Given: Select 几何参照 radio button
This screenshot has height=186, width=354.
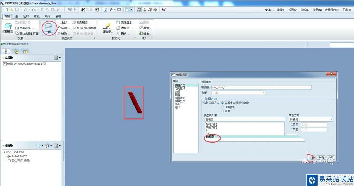Looking at the screenshot, I should (222, 107).
